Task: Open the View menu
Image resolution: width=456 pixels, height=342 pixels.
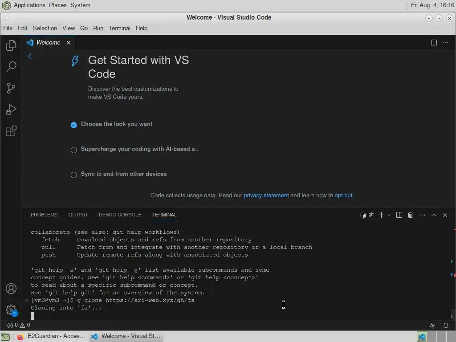Action: 69,28
